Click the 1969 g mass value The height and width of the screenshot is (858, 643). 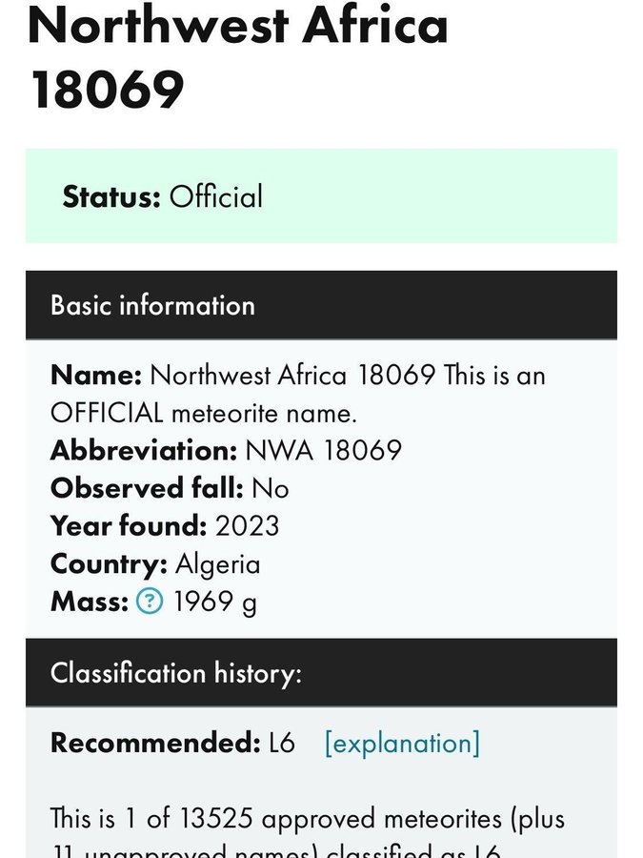tap(215, 603)
